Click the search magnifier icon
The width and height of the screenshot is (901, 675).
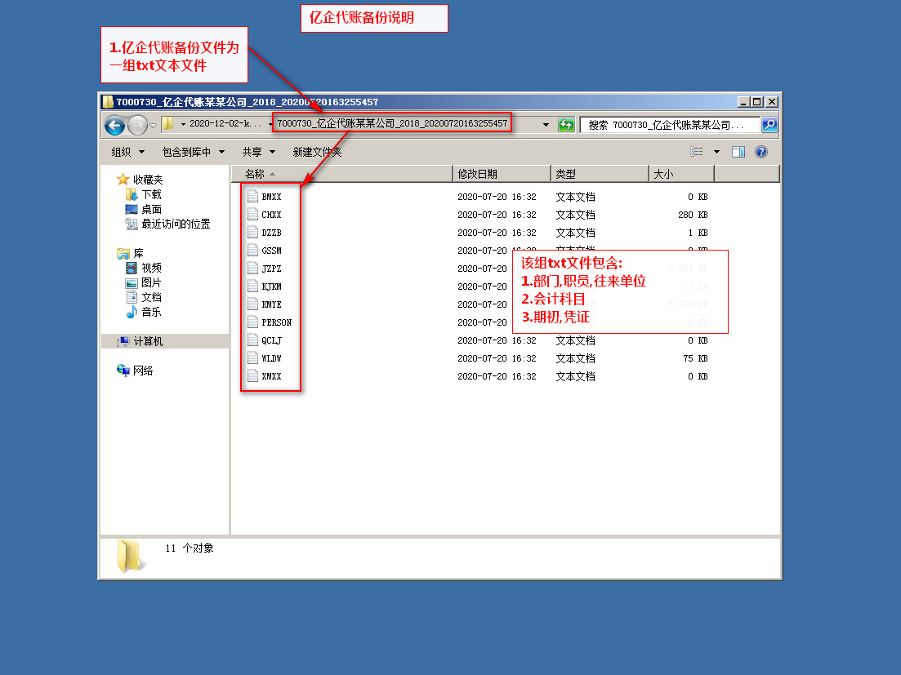[x=769, y=125]
